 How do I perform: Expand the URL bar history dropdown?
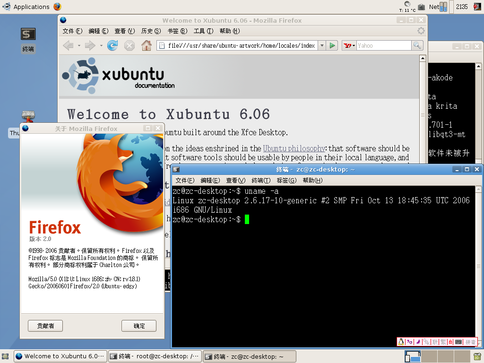(322, 46)
